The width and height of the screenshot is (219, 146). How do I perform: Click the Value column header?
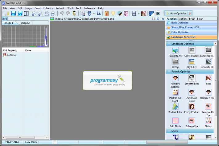tap(36, 50)
